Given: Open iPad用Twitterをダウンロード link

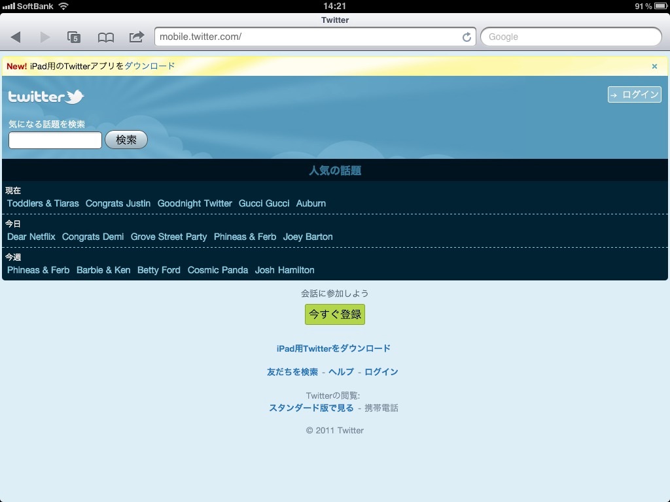Looking at the screenshot, I should [x=333, y=348].
